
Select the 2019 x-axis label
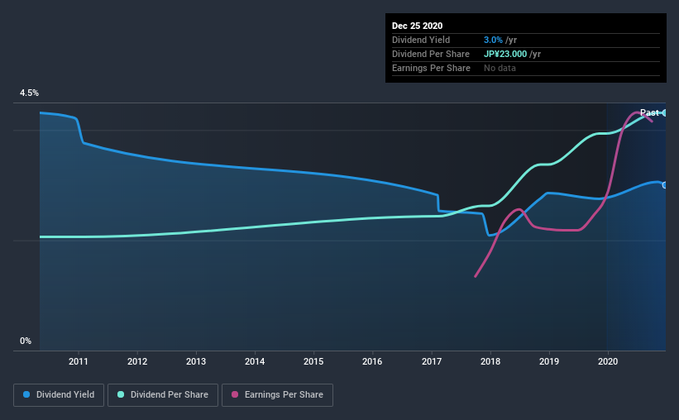click(549, 361)
